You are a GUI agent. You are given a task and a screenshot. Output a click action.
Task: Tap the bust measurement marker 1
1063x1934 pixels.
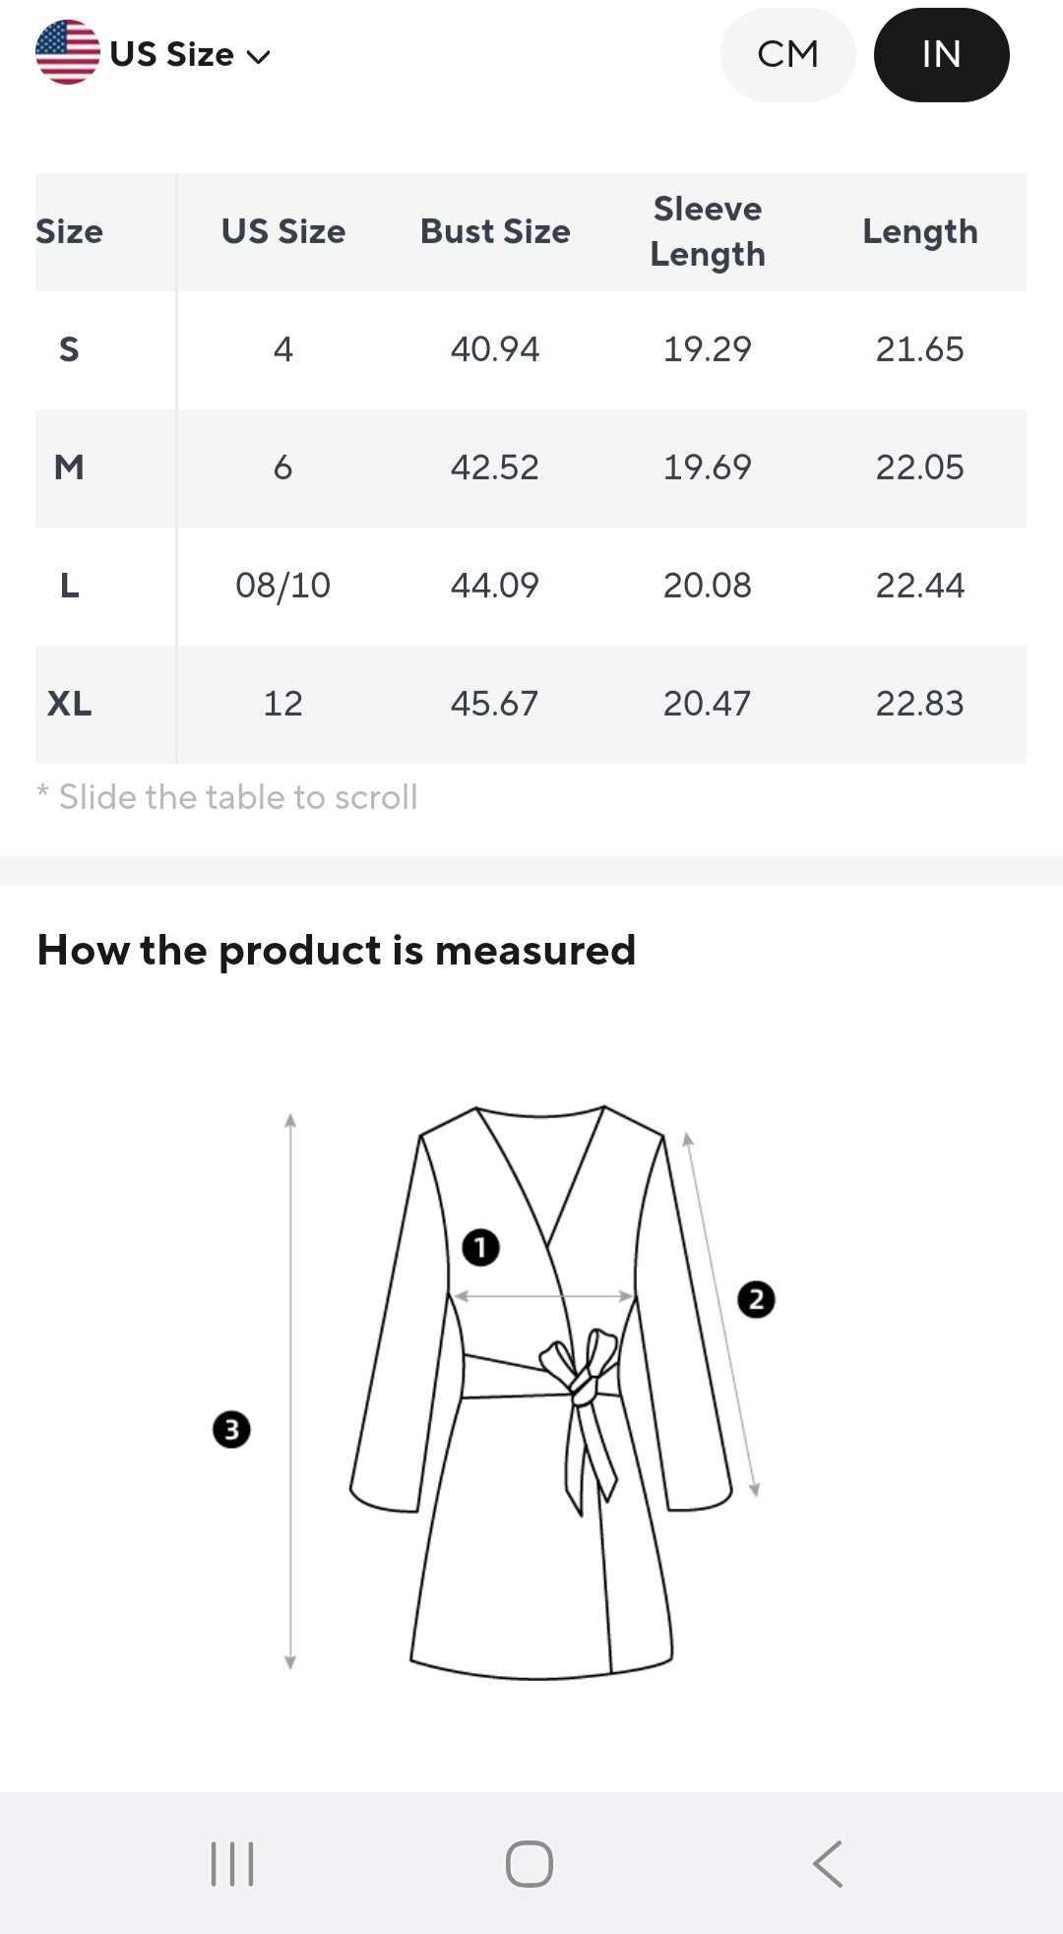click(480, 1247)
